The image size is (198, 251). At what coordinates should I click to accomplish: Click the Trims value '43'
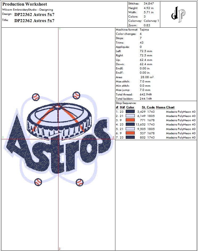click(x=141, y=43)
